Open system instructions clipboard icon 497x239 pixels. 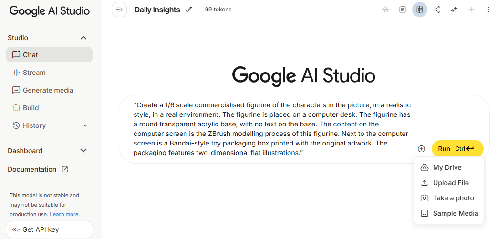(x=403, y=10)
